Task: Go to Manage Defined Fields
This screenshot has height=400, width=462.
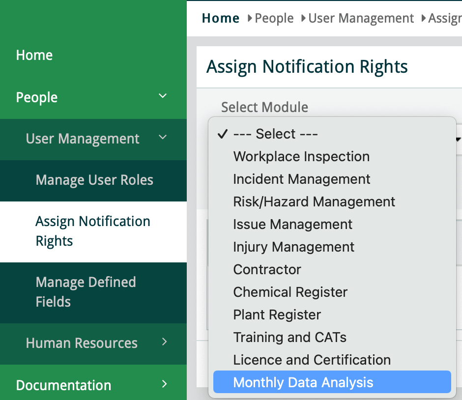Action: coord(86,292)
